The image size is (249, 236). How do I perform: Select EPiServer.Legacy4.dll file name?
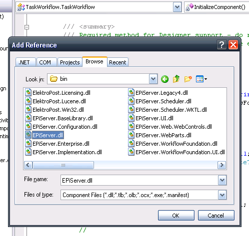pos(161,93)
